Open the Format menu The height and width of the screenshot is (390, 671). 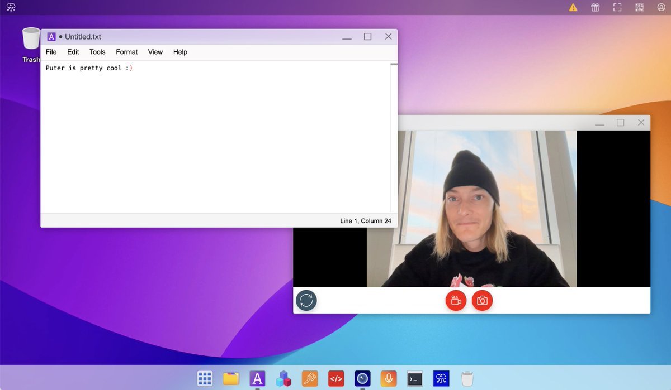pyautogui.click(x=127, y=52)
